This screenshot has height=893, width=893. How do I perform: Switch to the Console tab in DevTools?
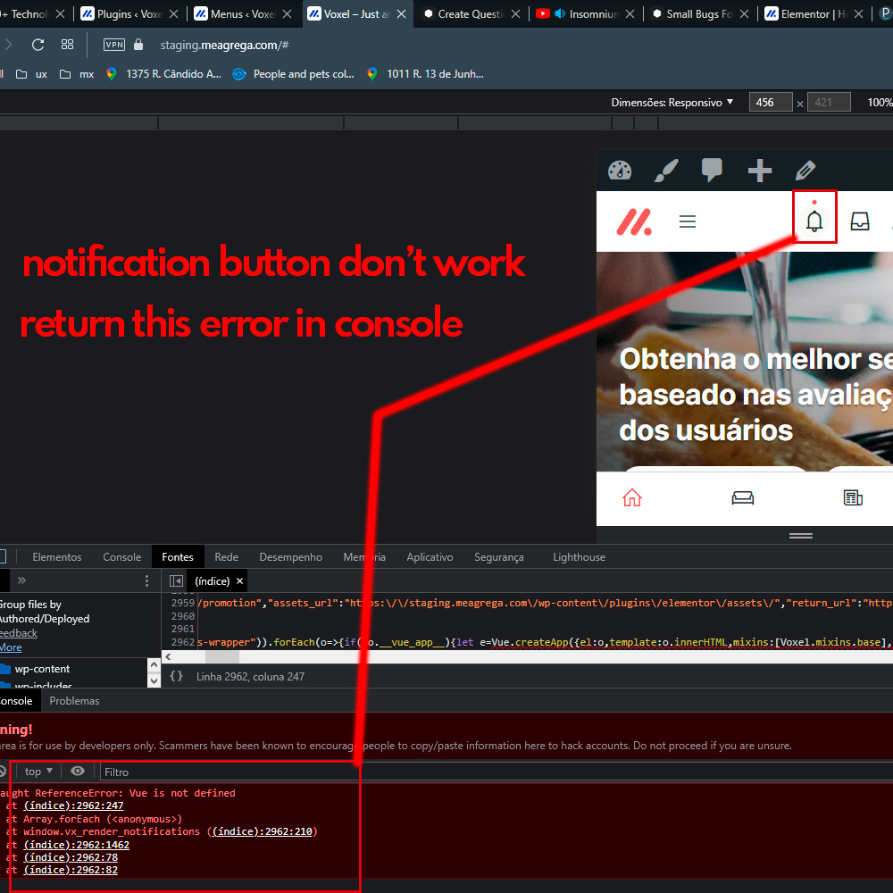[x=121, y=556]
